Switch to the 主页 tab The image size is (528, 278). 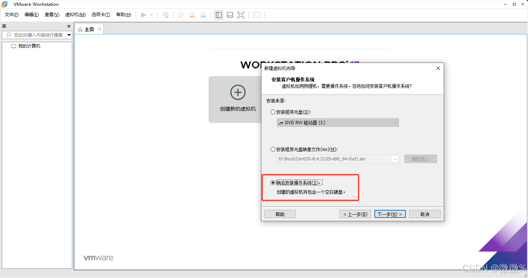pyautogui.click(x=89, y=29)
